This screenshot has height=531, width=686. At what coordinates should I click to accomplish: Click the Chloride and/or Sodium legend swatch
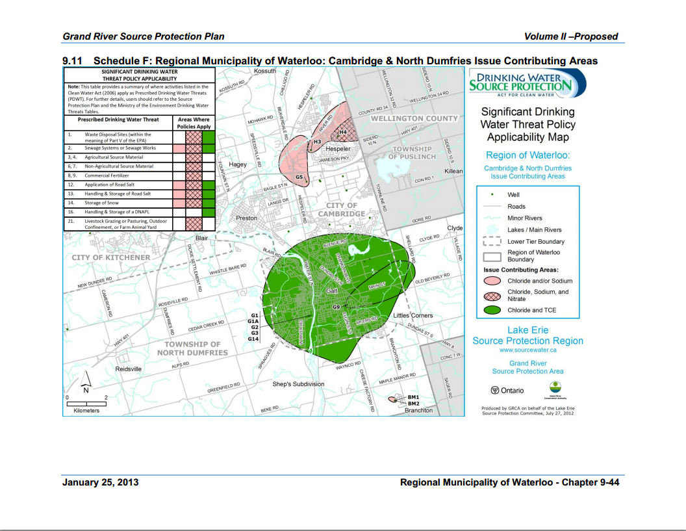click(x=492, y=281)
